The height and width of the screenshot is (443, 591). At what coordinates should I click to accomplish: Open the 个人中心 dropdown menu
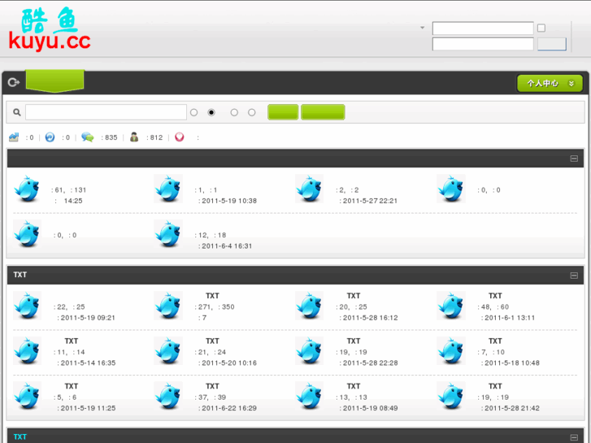550,84
